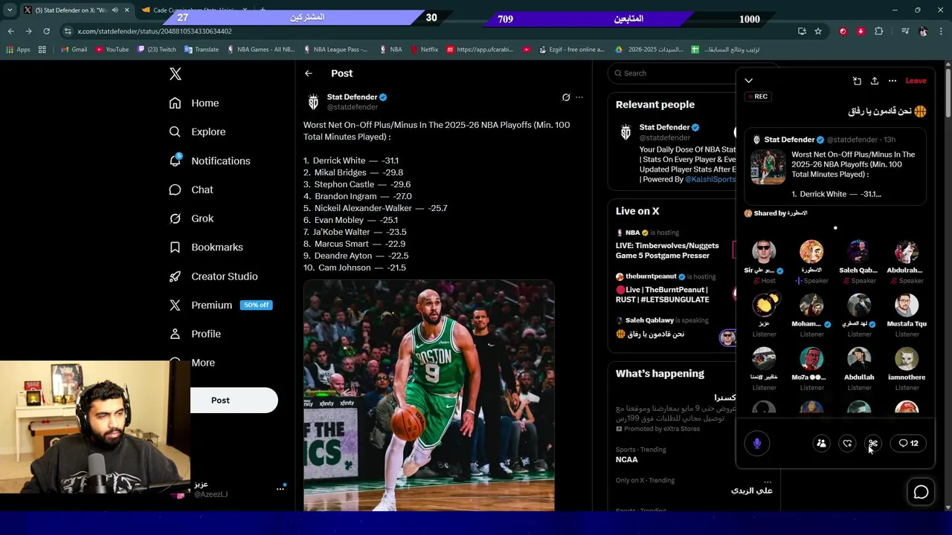The width and height of the screenshot is (952, 535).
Task: Open the tab search dropdown arrow
Action: (x=10, y=10)
